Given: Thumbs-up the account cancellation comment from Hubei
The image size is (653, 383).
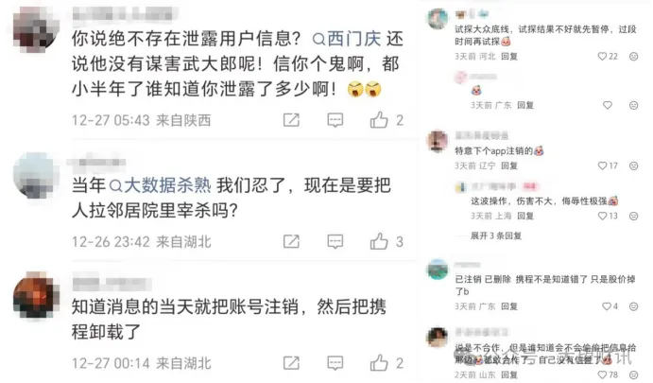Looking at the screenshot, I should 379,363.
